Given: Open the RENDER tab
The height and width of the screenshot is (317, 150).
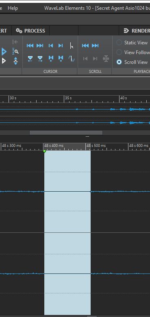Looking at the screenshot, I should click(x=137, y=31).
